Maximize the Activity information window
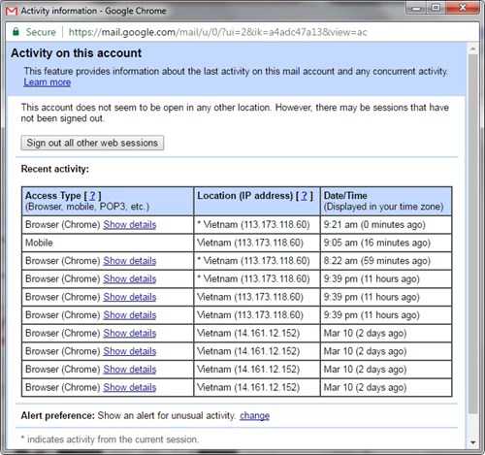The image size is (485, 455). (x=436, y=8)
